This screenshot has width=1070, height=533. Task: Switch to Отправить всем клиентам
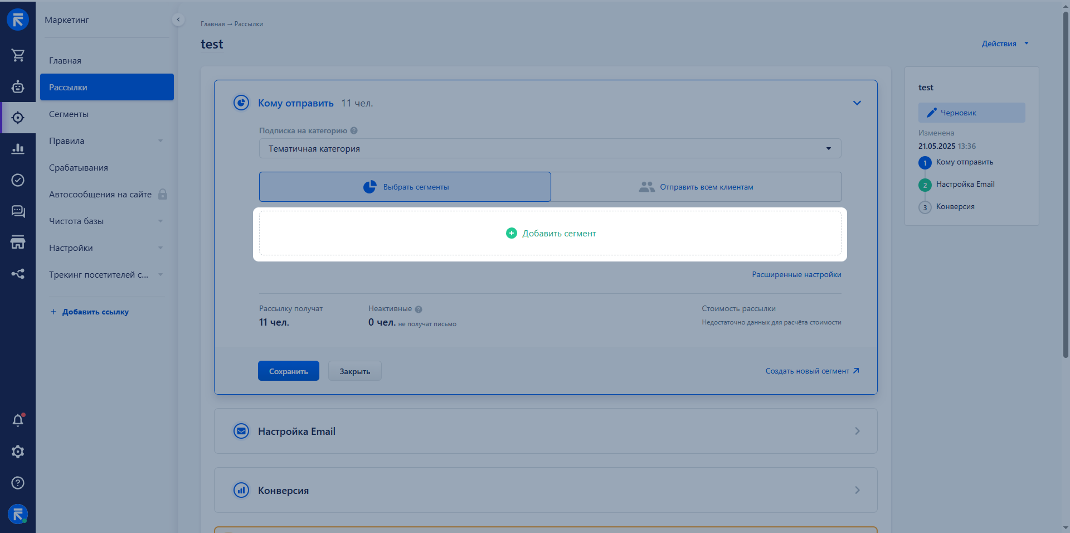695,187
